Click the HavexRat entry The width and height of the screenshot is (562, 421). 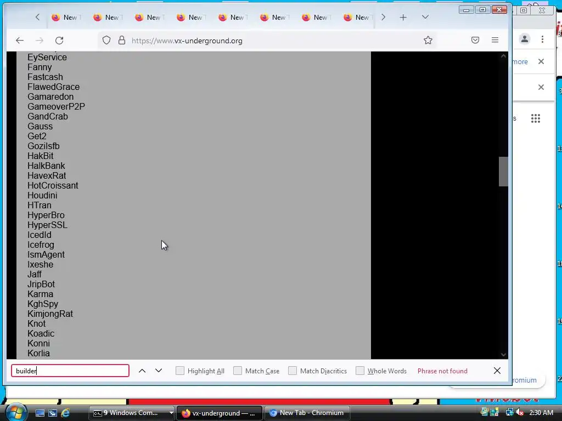click(x=47, y=176)
